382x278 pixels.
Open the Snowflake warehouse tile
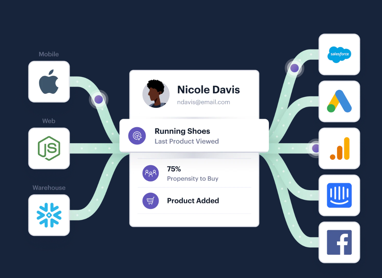coord(49,215)
